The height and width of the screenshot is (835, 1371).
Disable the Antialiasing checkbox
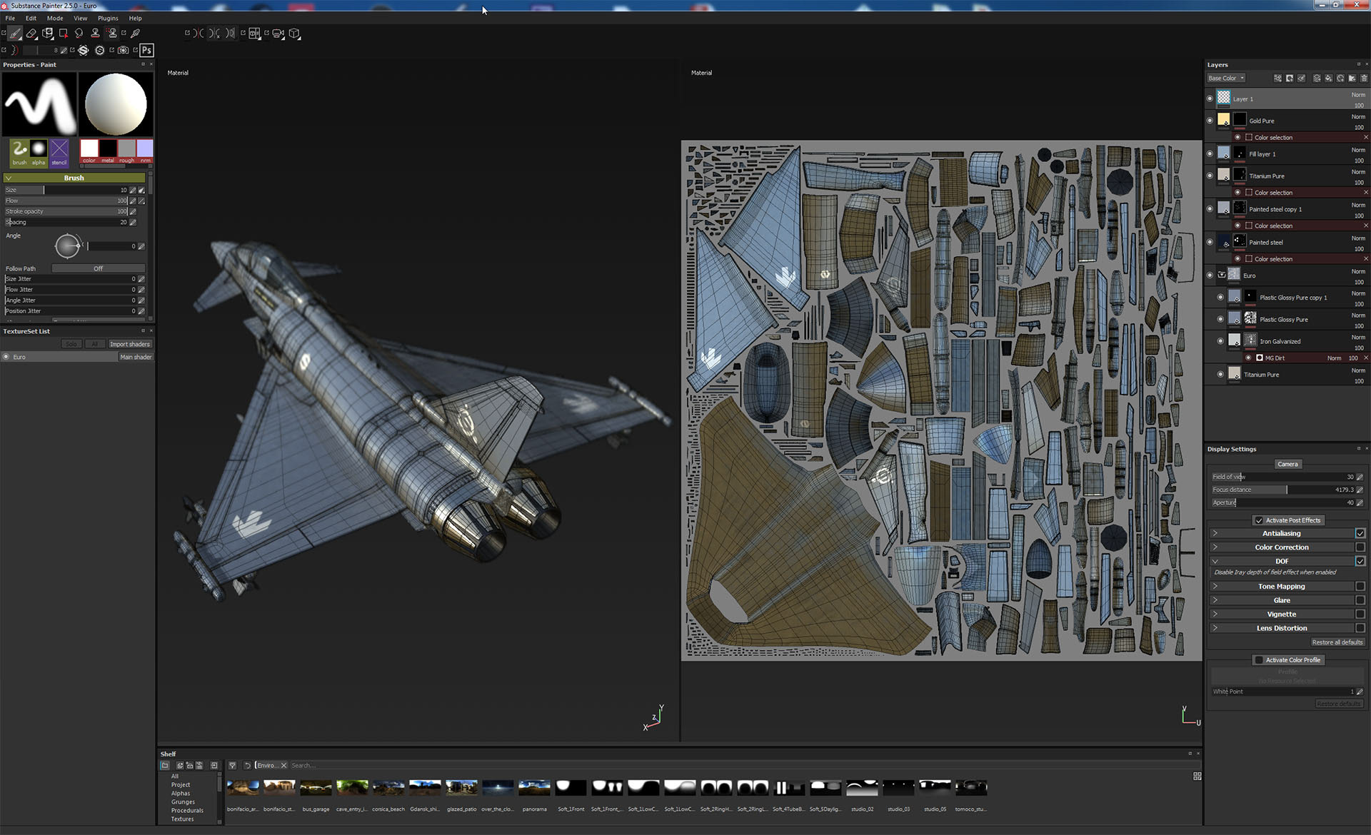point(1360,533)
